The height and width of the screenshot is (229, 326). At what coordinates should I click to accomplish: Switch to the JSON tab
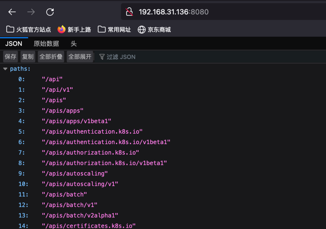pyautogui.click(x=14, y=44)
